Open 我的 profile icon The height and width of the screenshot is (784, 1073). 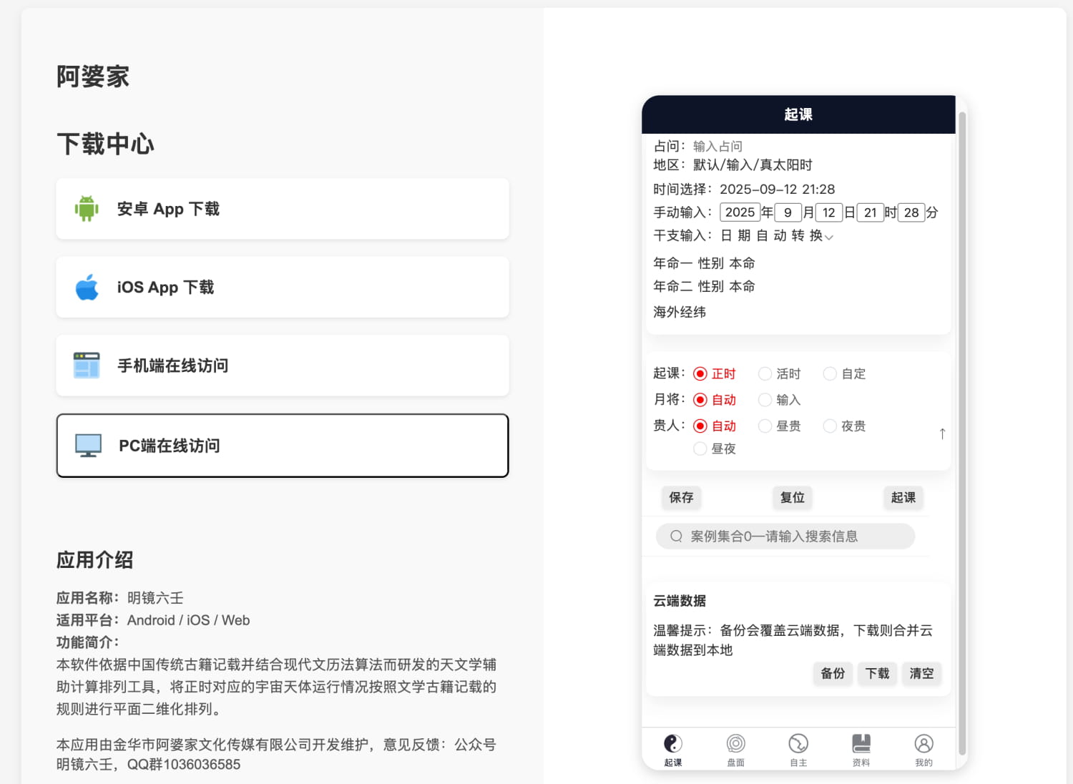pyautogui.click(x=923, y=743)
